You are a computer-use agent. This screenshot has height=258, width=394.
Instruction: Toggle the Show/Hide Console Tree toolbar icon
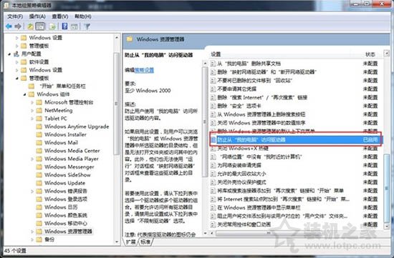(x=40, y=26)
